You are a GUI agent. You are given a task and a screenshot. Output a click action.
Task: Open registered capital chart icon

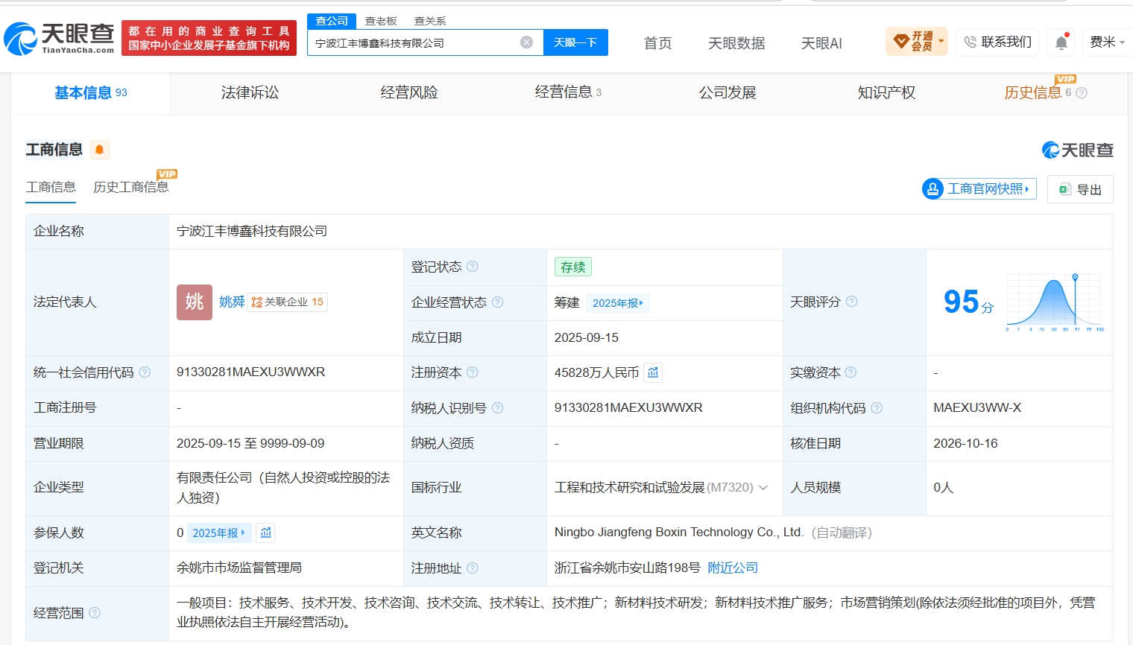coord(653,372)
